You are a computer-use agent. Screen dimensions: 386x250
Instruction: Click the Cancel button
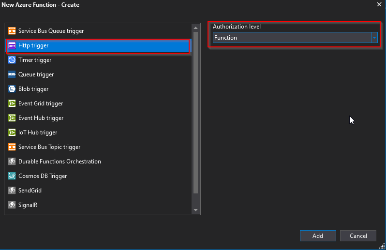pyautogui.click(x=358, y=235)
